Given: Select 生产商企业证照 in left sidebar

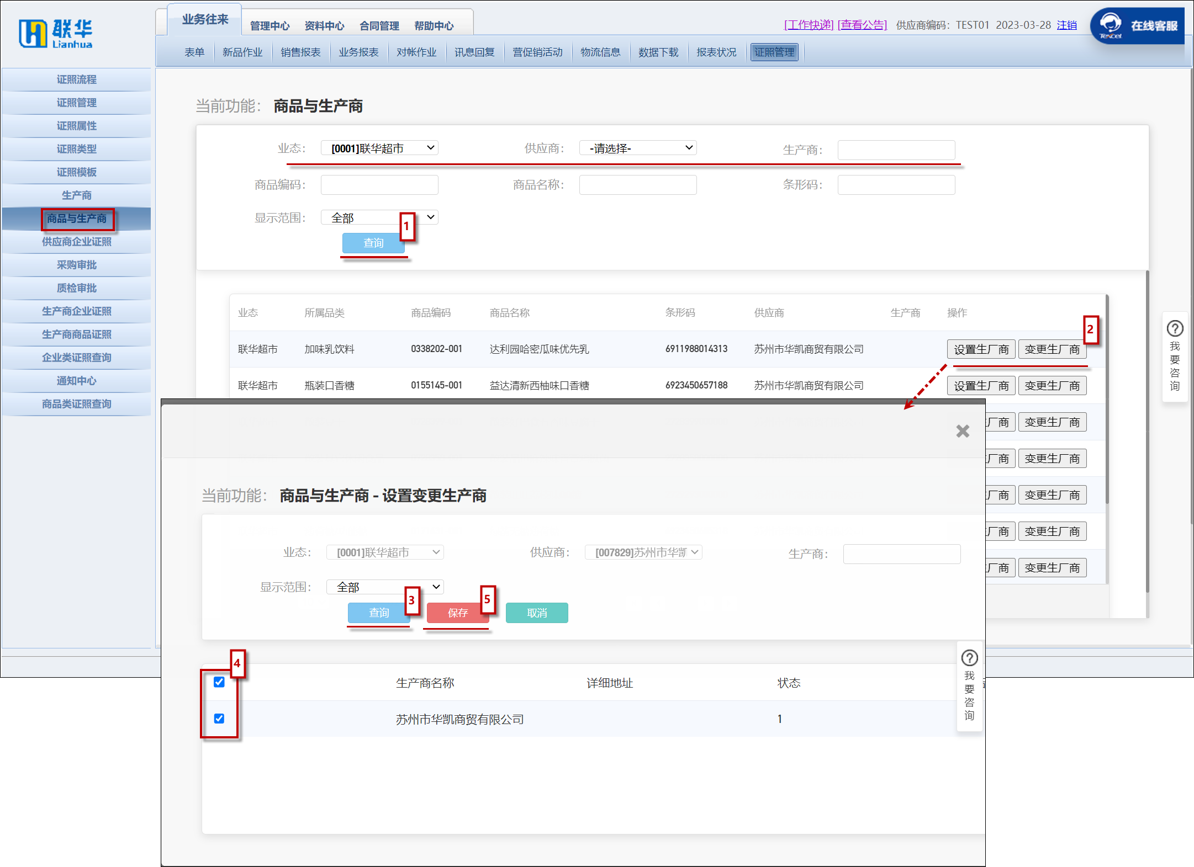Looking at the screenshot, I should coord(76,311).
